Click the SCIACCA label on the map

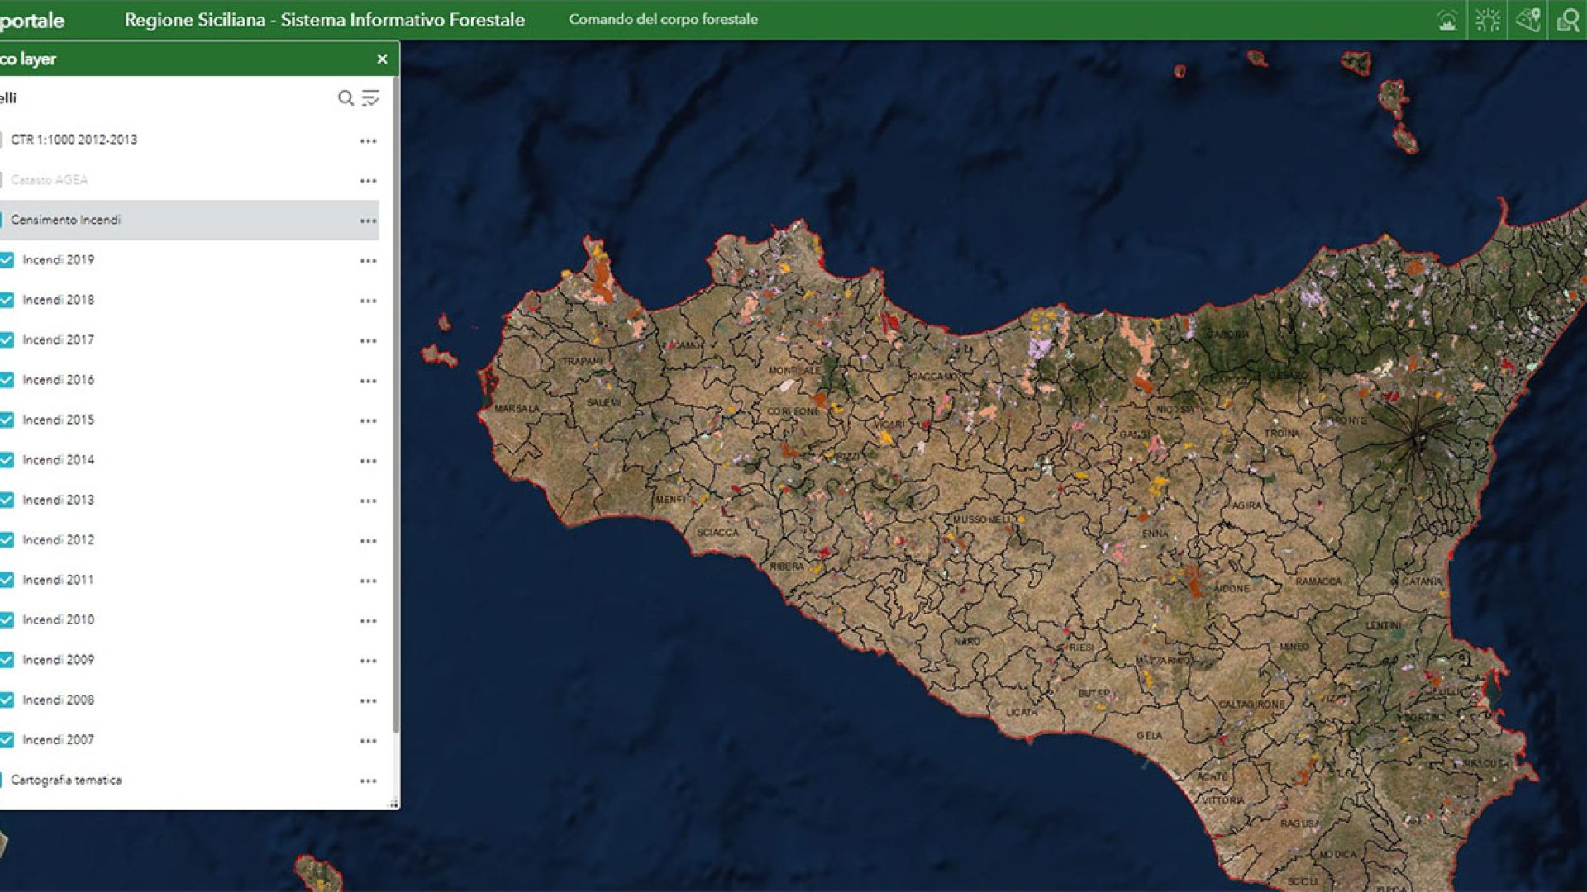[717, 533]
